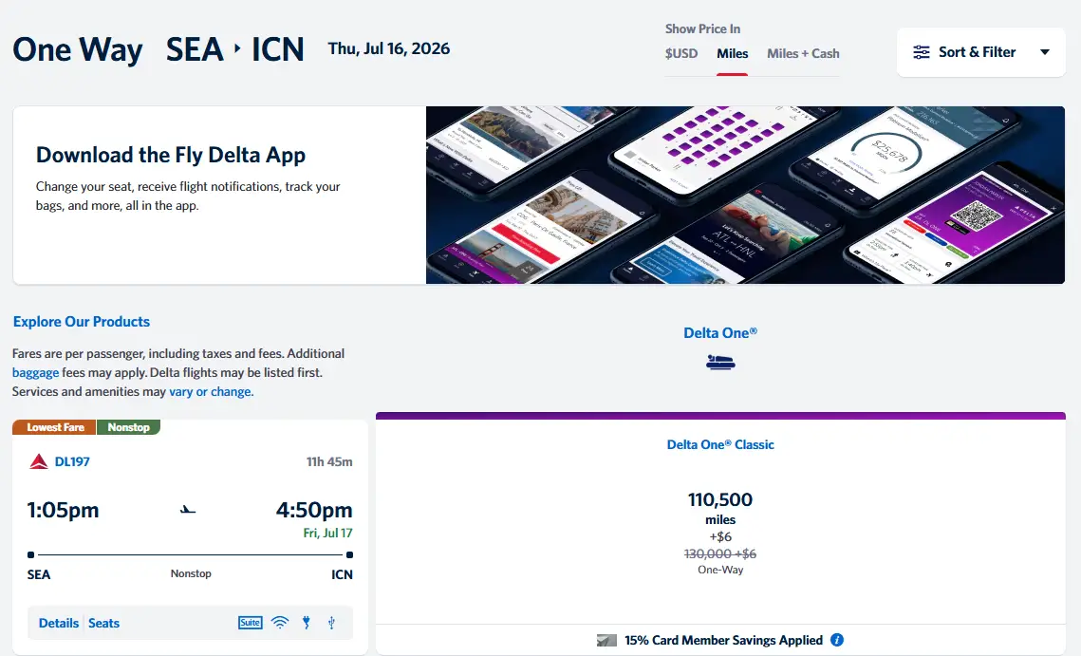1081x656 pixels.
Task: Click the Fly Delta App banner image
Action: point(745,195)
